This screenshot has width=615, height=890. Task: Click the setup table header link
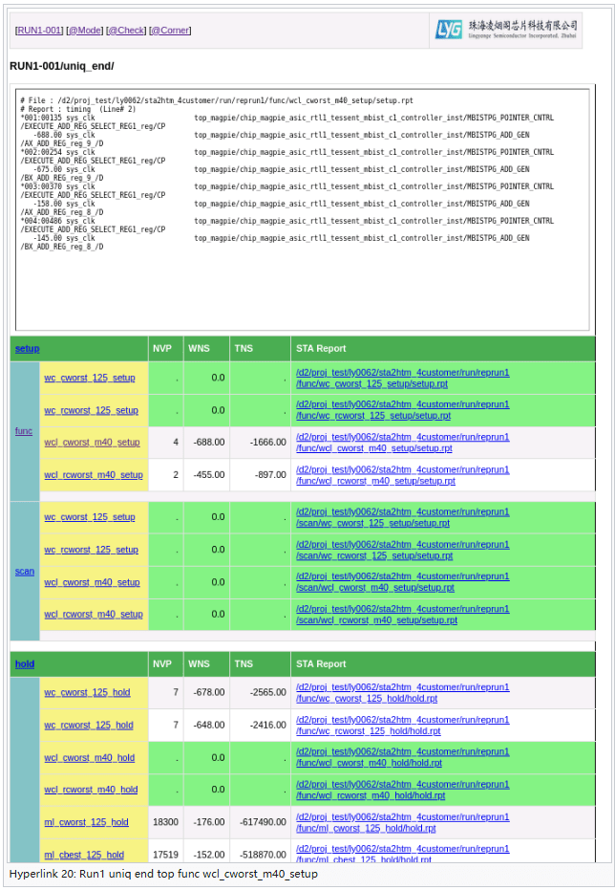coord(27,349)
